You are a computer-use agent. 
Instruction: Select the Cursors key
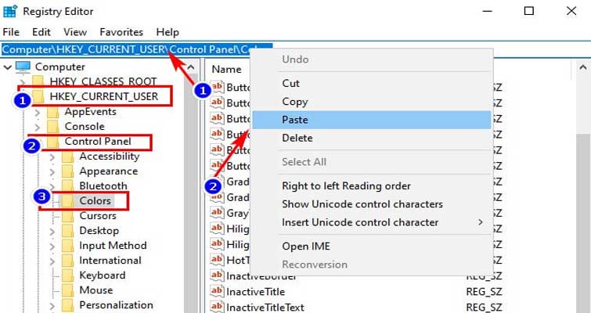click(x=98, y=216)
